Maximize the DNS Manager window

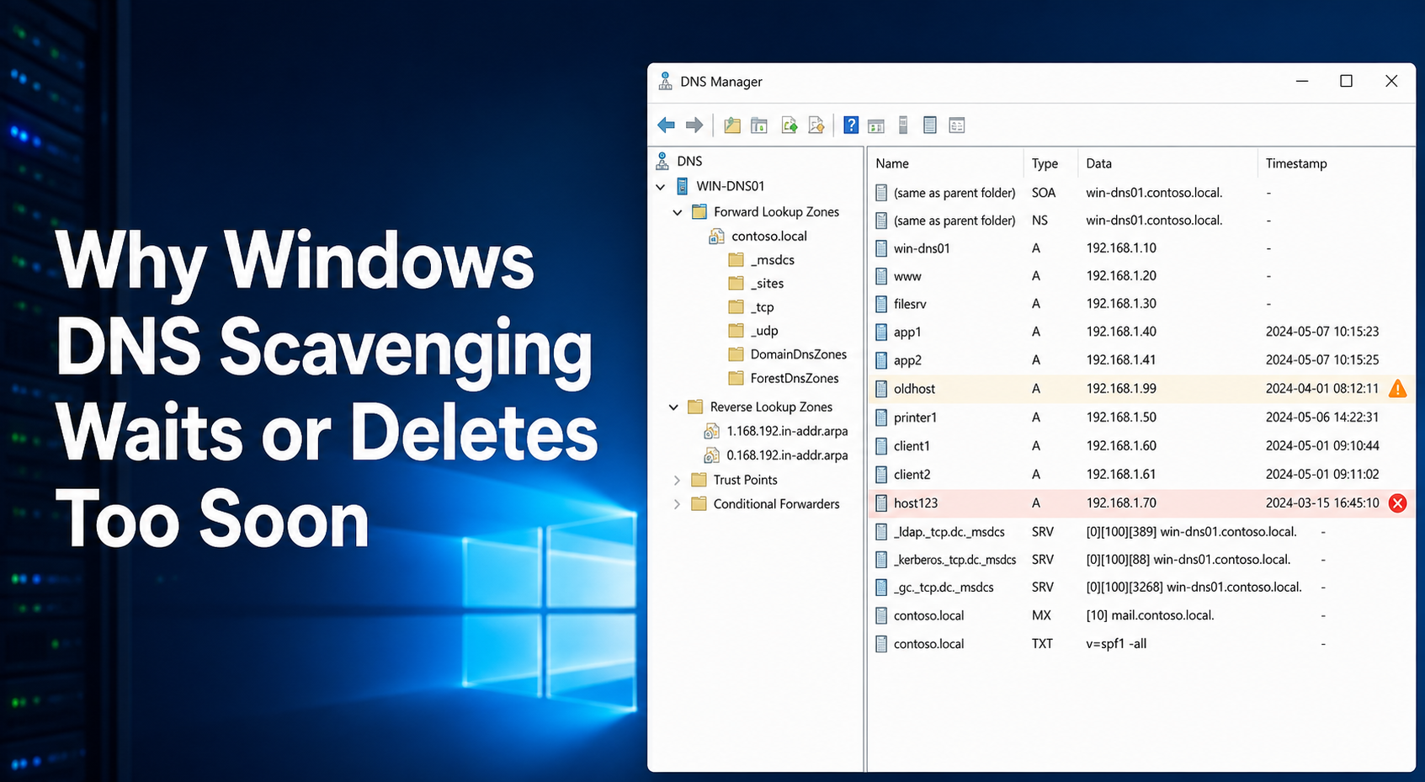[1346, 81]
